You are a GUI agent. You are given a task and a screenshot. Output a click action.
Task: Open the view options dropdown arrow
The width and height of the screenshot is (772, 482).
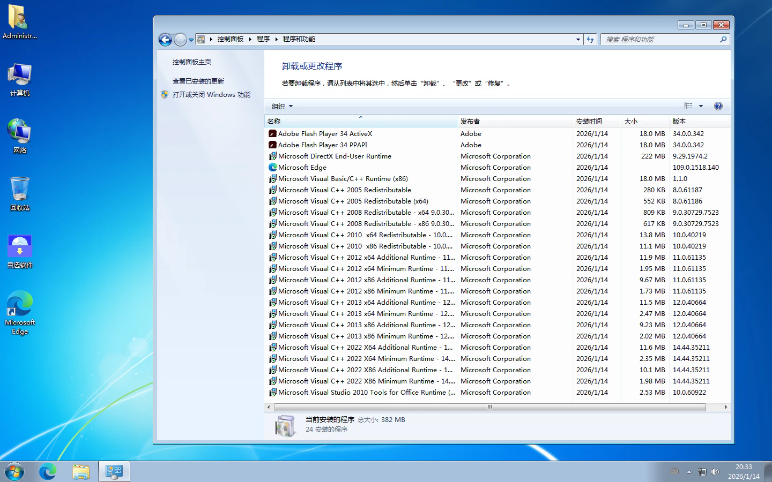701,106
